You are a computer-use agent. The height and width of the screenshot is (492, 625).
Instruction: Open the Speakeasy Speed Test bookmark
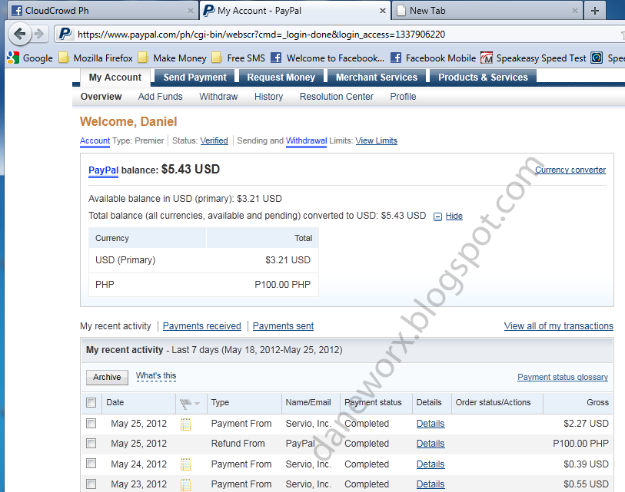534,58
